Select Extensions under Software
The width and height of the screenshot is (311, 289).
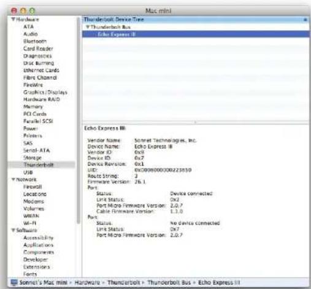click(37, 267)
